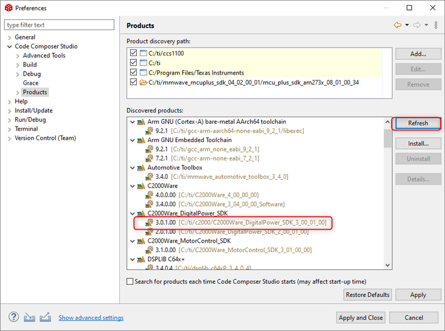445x331 pixels.
Task: Expand the General preferences category
Action: (9, 37)
